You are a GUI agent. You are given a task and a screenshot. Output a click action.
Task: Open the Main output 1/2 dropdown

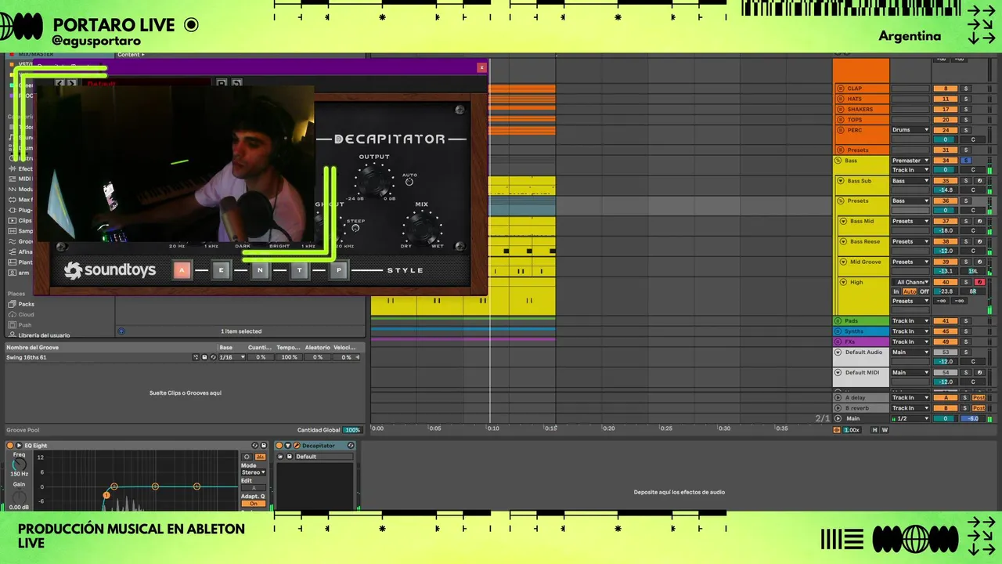click(910, 418)
